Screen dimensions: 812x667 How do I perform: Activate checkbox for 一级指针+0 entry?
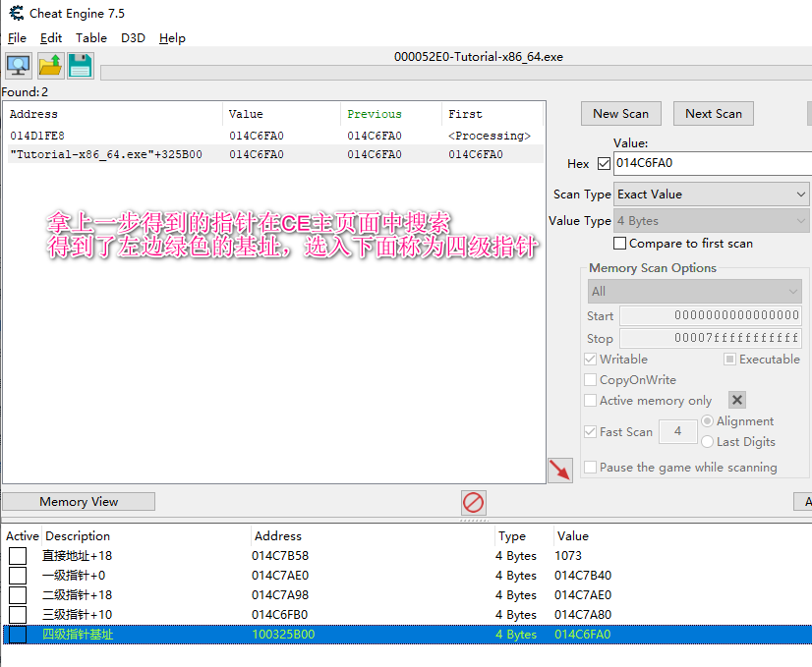[x=18, y=576]
